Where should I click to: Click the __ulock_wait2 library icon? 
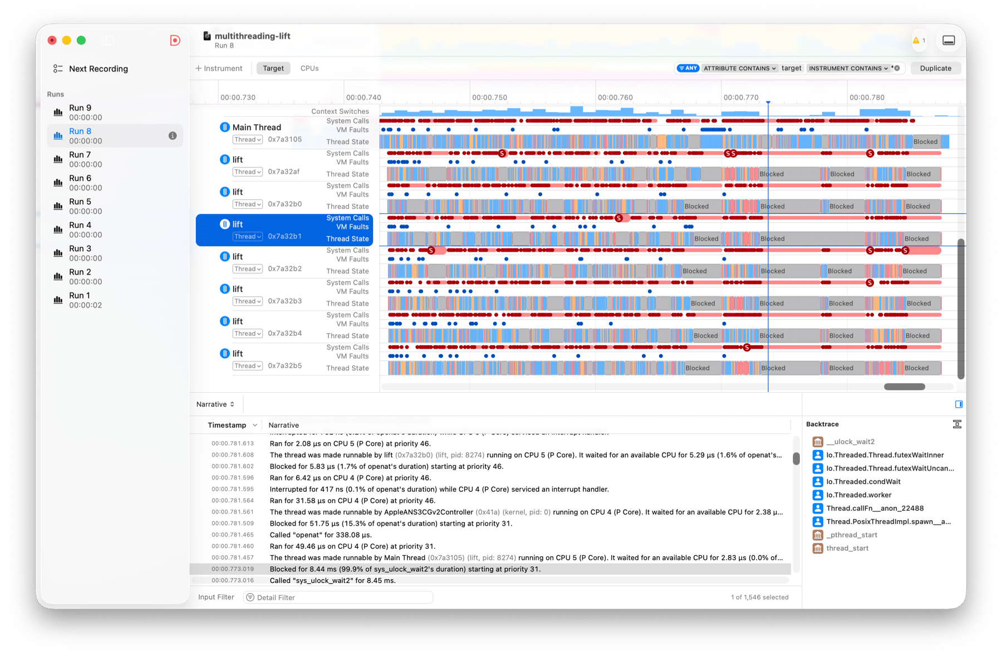click(x=817, y=442)
